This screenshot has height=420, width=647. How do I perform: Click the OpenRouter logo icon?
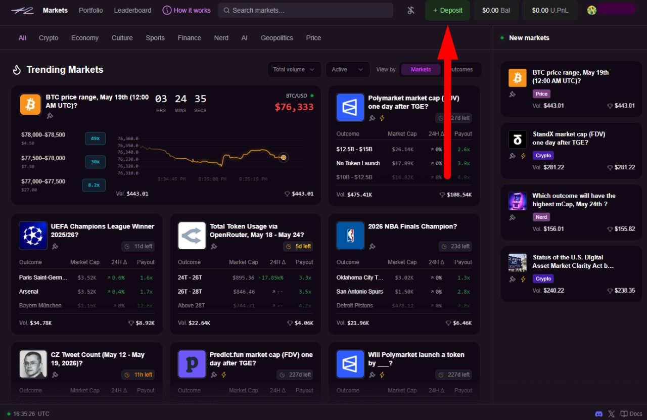tap(192, 236)
